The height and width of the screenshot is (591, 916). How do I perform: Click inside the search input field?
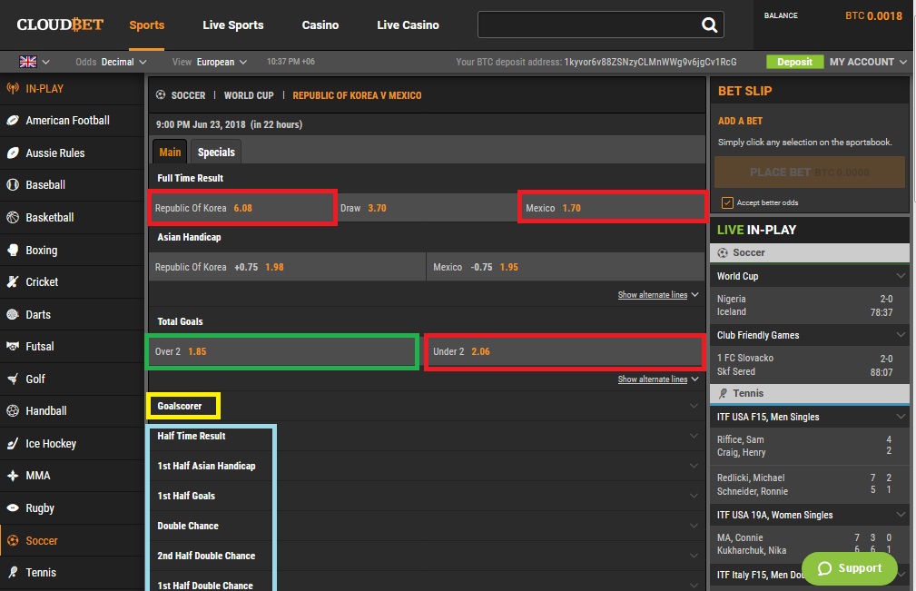[x=589, y=25]
